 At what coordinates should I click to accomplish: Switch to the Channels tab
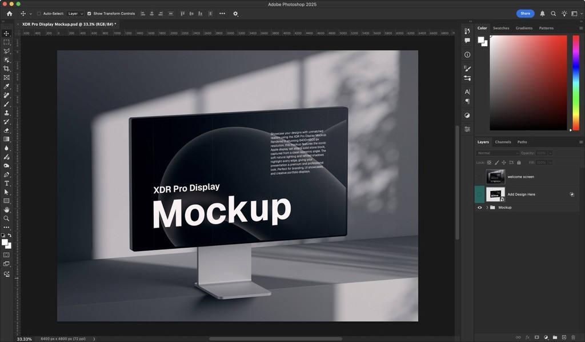coord(502,142)
